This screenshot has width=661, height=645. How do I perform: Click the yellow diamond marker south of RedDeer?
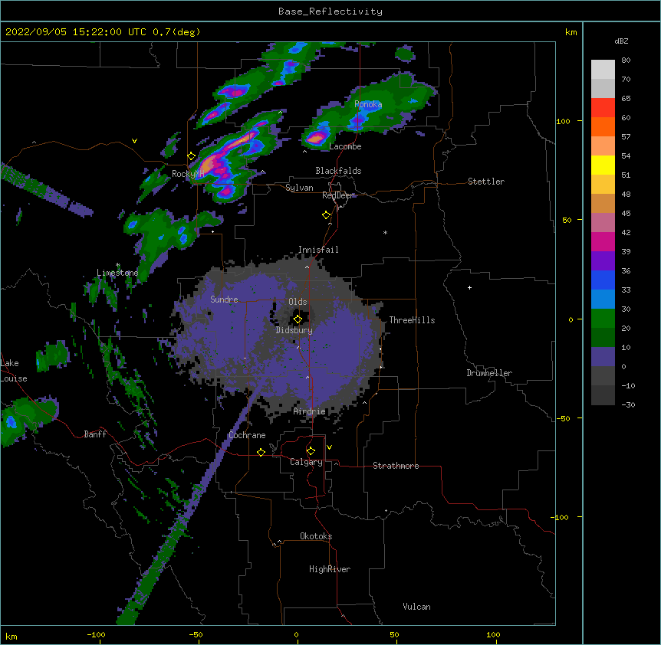tap(326, 215)
